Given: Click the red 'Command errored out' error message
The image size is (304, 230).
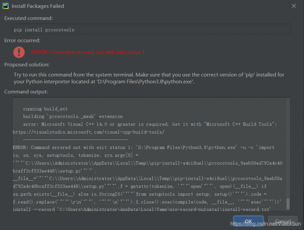Looking at the screenshot, I should (x=89, y=52).
